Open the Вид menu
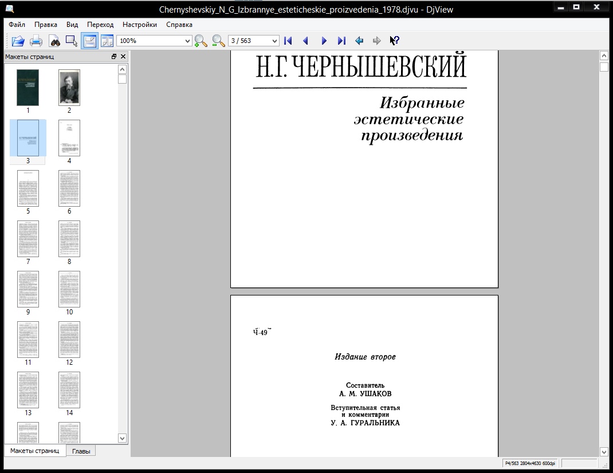 pos(72,25)
